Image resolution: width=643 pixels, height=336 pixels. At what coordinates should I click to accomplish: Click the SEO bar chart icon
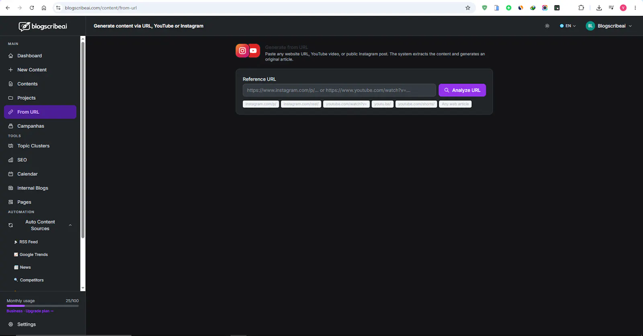coord(11,160)
